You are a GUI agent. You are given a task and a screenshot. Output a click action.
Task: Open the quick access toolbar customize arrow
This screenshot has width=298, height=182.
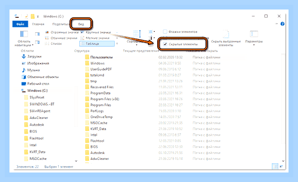pos(38,16)
